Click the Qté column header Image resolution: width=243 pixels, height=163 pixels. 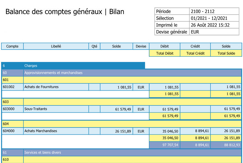(x=94, y=46)
